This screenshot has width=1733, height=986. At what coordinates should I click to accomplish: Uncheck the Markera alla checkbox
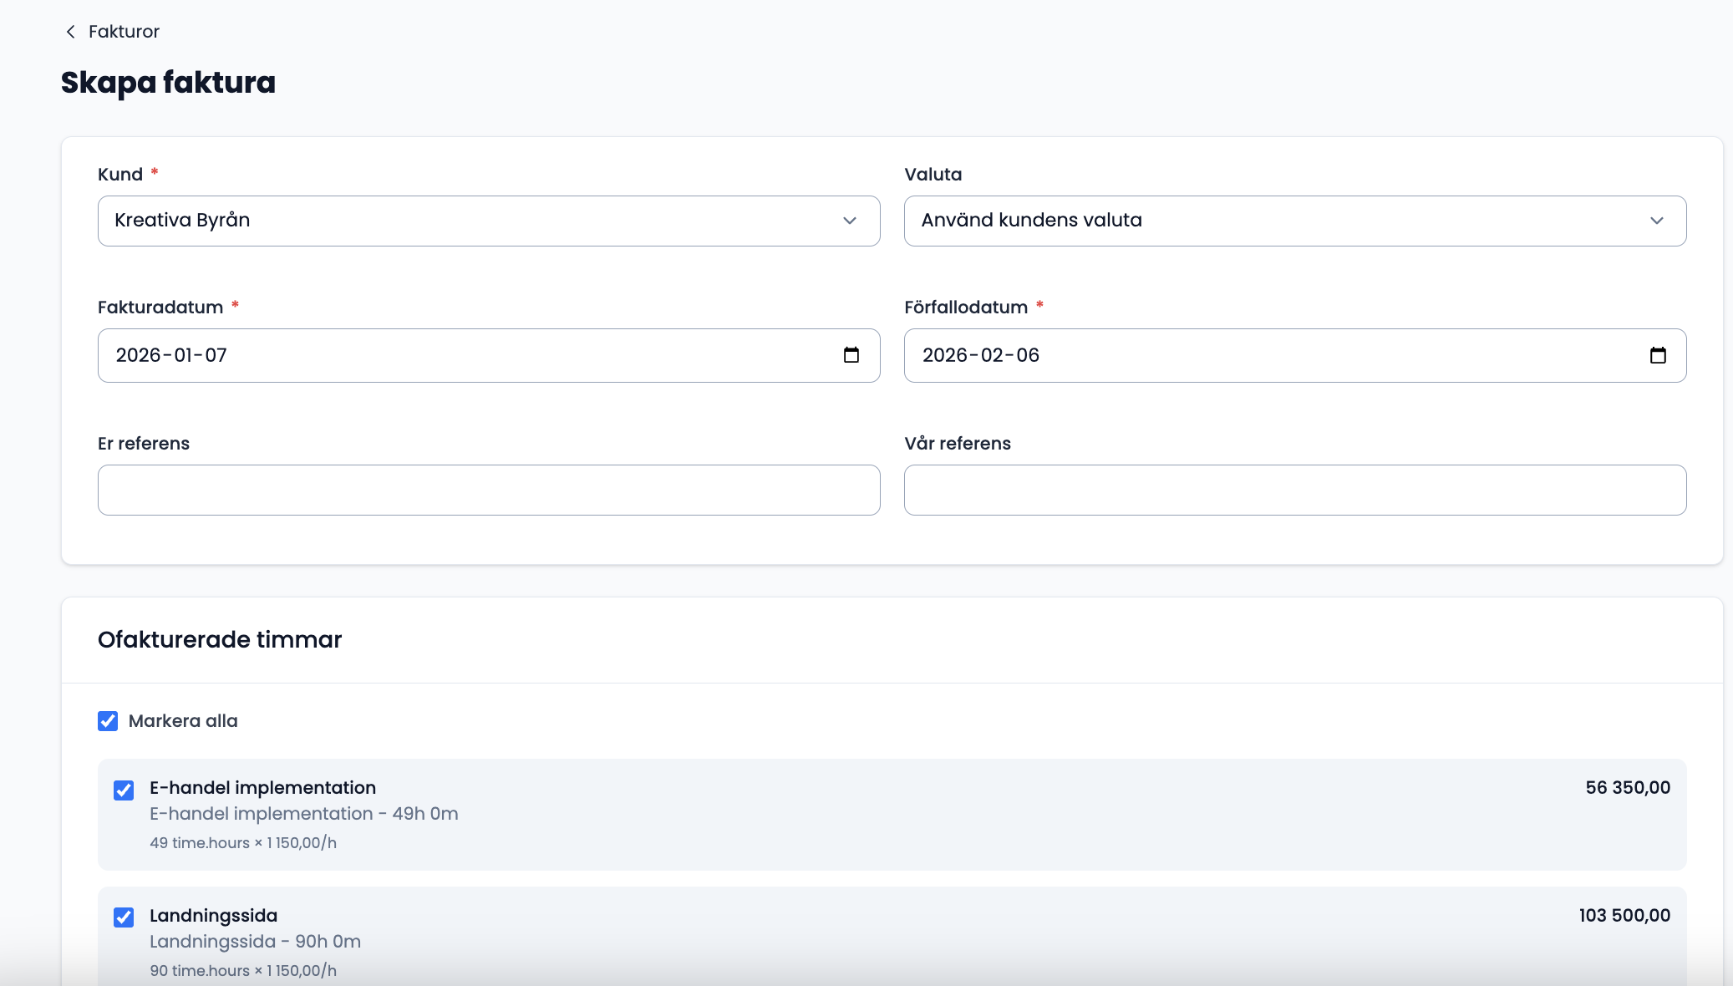pos(108,721)
